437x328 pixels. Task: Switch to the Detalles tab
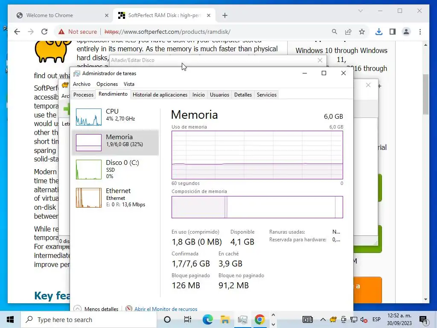tap(243, 94)
